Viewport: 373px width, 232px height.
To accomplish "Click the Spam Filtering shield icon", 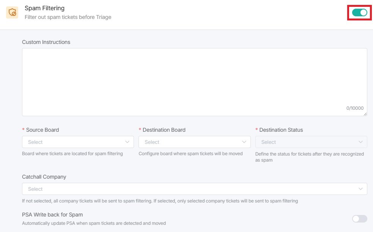I will (12, 12).
